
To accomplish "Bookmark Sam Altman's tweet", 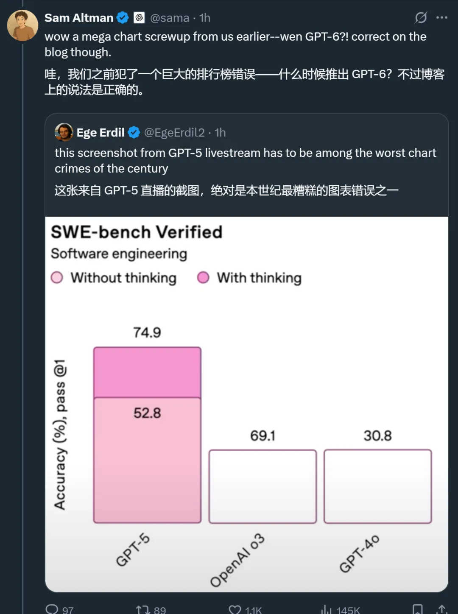I will (418, 609).
